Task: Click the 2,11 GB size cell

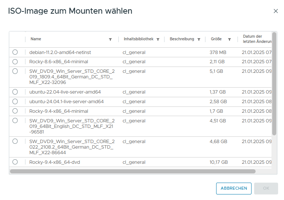Action: click(217, 62)
